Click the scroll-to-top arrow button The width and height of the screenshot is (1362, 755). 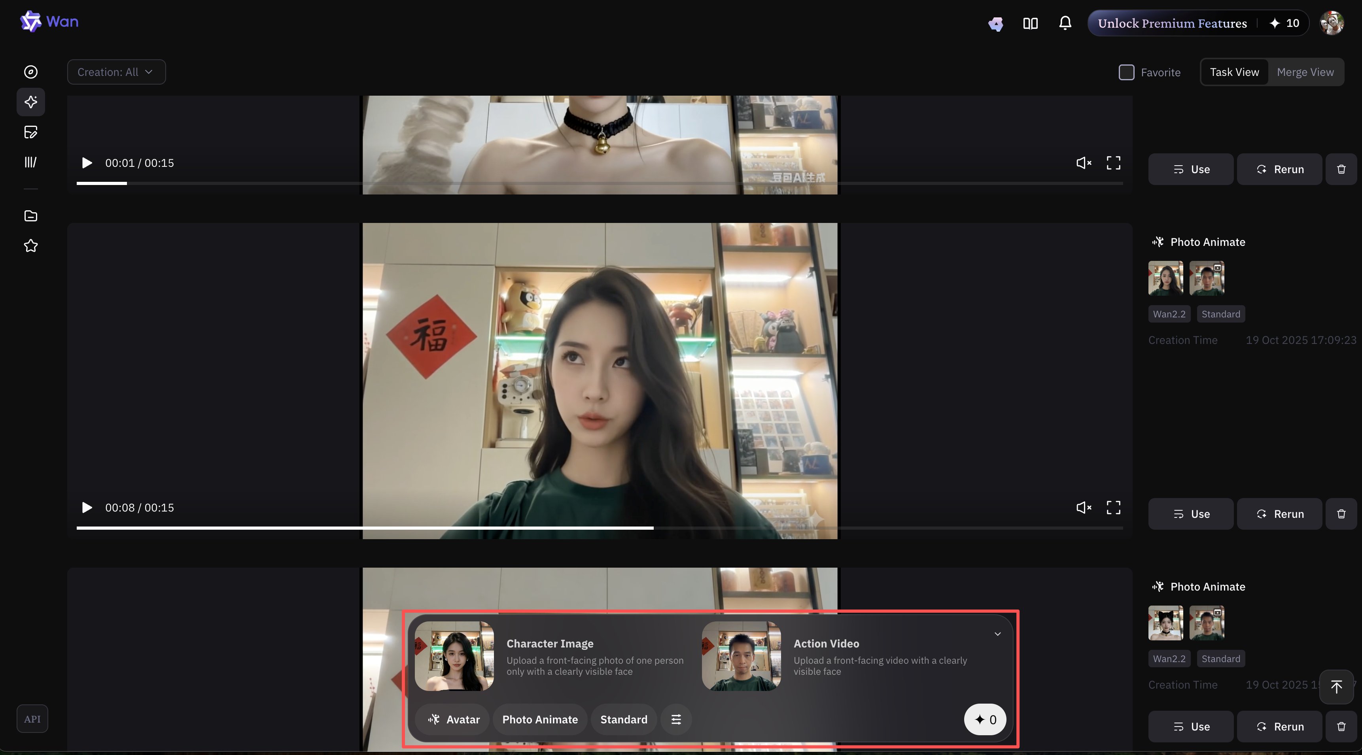(1336, 686)
